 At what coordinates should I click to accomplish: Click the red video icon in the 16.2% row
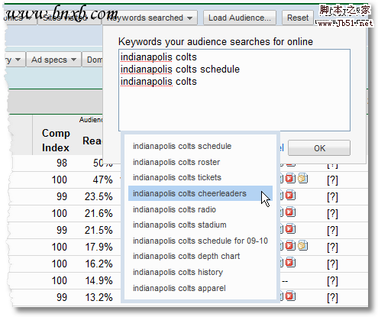(x=290, y=262)
